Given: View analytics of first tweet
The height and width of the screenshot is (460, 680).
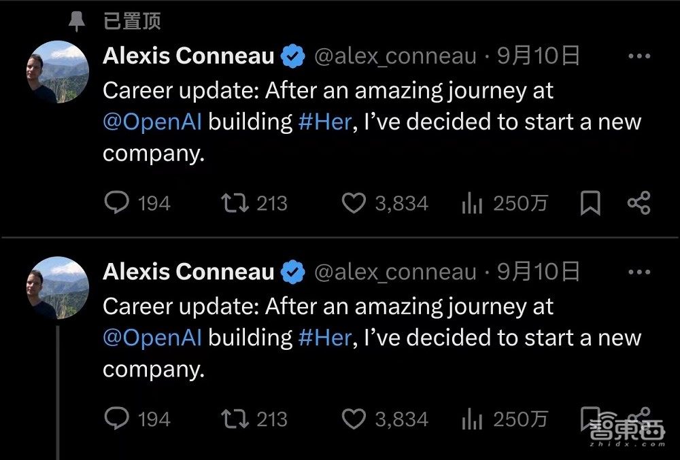Looking at the screenshot, I should tap(472, 203).
